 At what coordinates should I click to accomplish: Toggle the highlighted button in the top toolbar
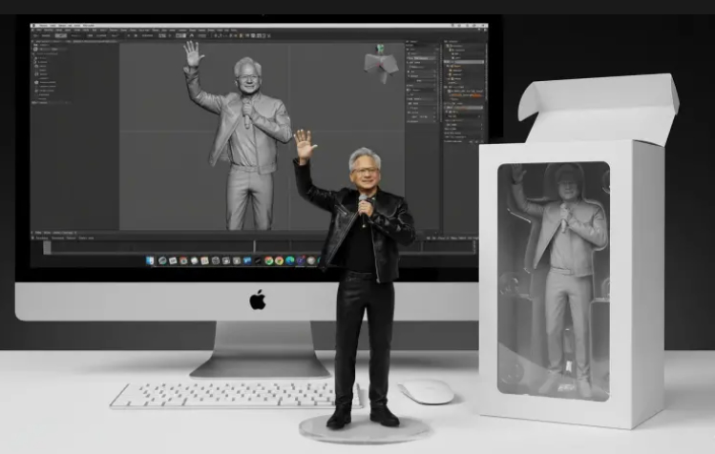[60, 35]
